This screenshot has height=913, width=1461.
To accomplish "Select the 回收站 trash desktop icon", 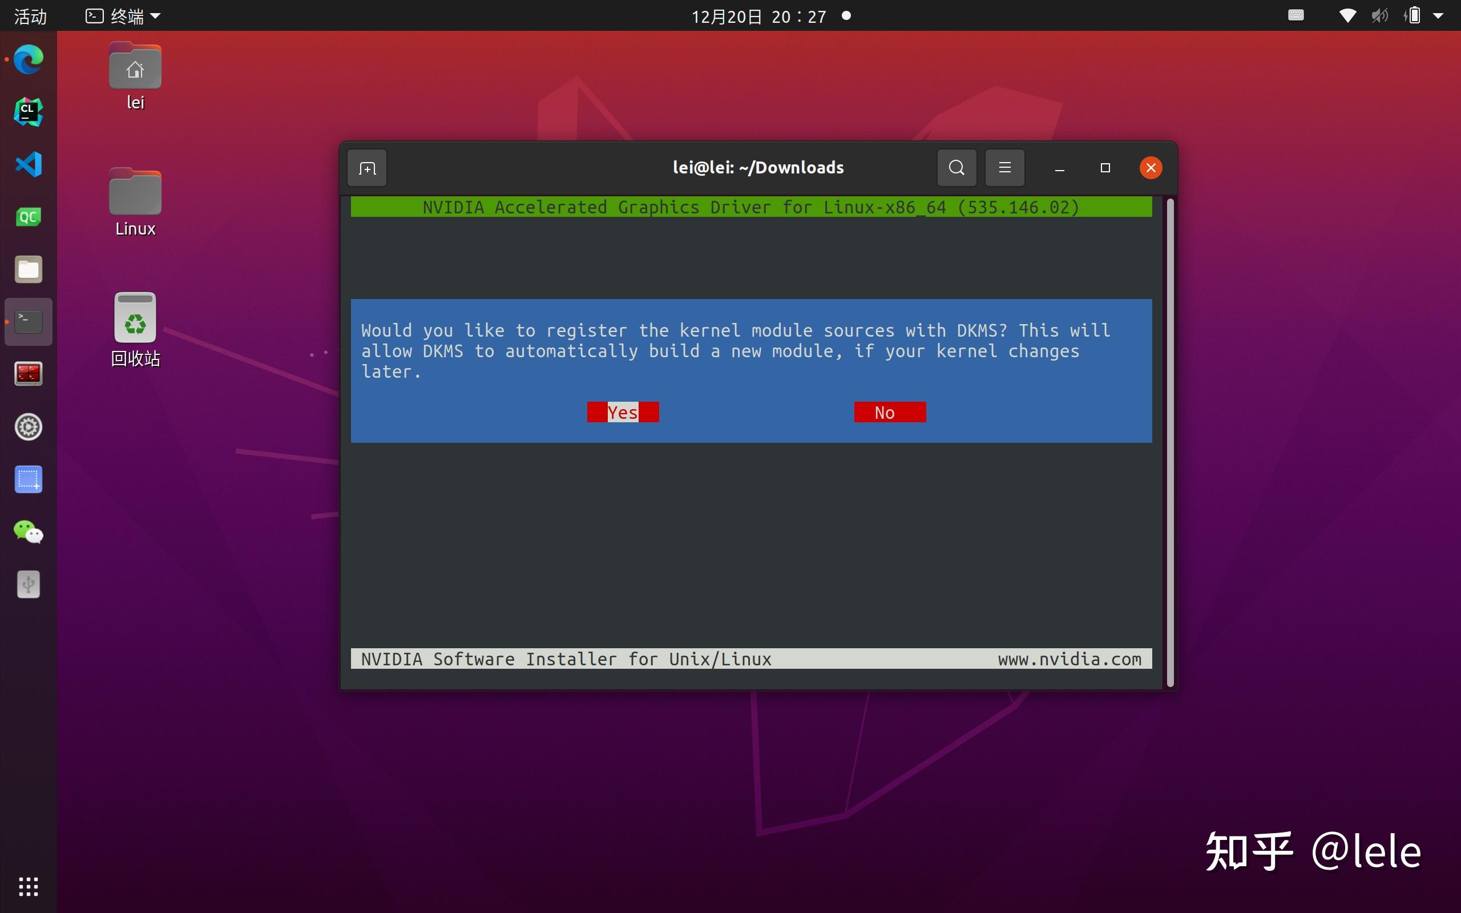I will pyautogui.click(x=135, y=330).
